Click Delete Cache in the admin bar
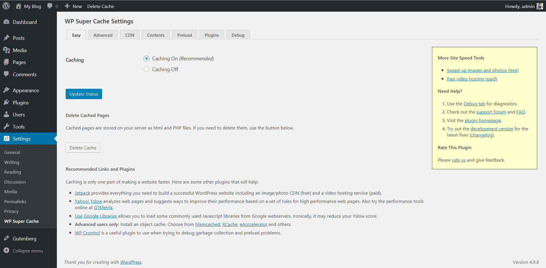Image resolution: width=546 pixels, height=268 pixels. coord(101,6)
